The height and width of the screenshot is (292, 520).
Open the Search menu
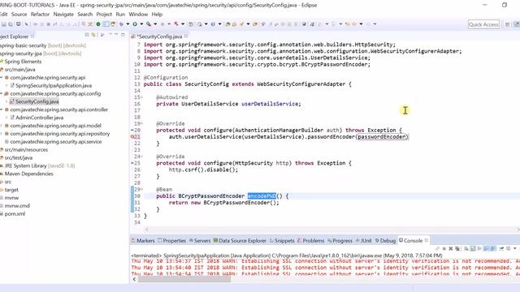point(84,15)
